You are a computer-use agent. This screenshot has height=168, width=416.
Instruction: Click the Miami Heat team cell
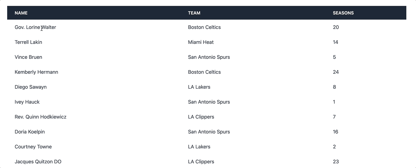tap(201, 42)
